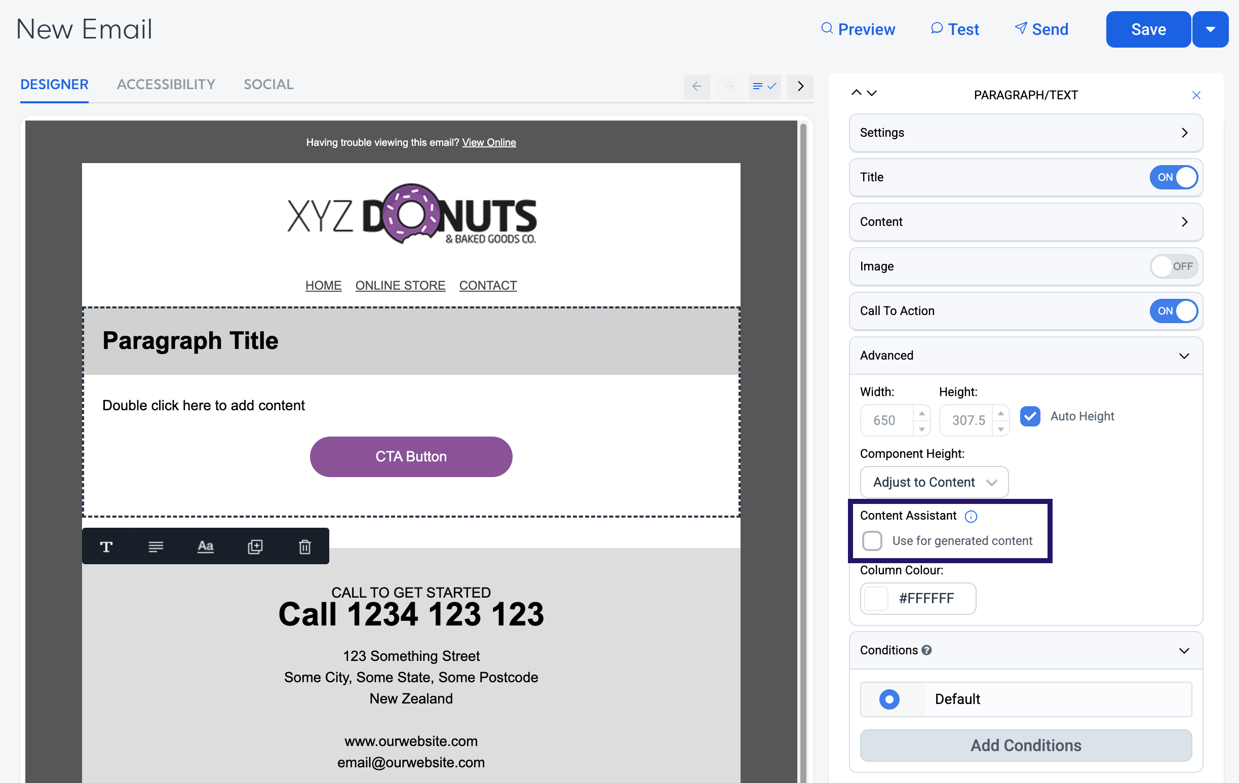1239x783 pixels.
Task: Click the list checkmark icon in the toolbar
Action: click(764, 87)
